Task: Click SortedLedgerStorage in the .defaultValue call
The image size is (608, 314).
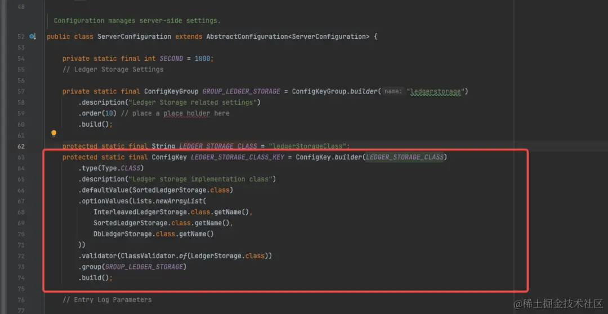Action: 169,190
